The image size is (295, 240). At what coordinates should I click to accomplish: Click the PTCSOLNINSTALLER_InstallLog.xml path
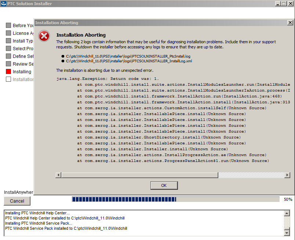point(129,61)
